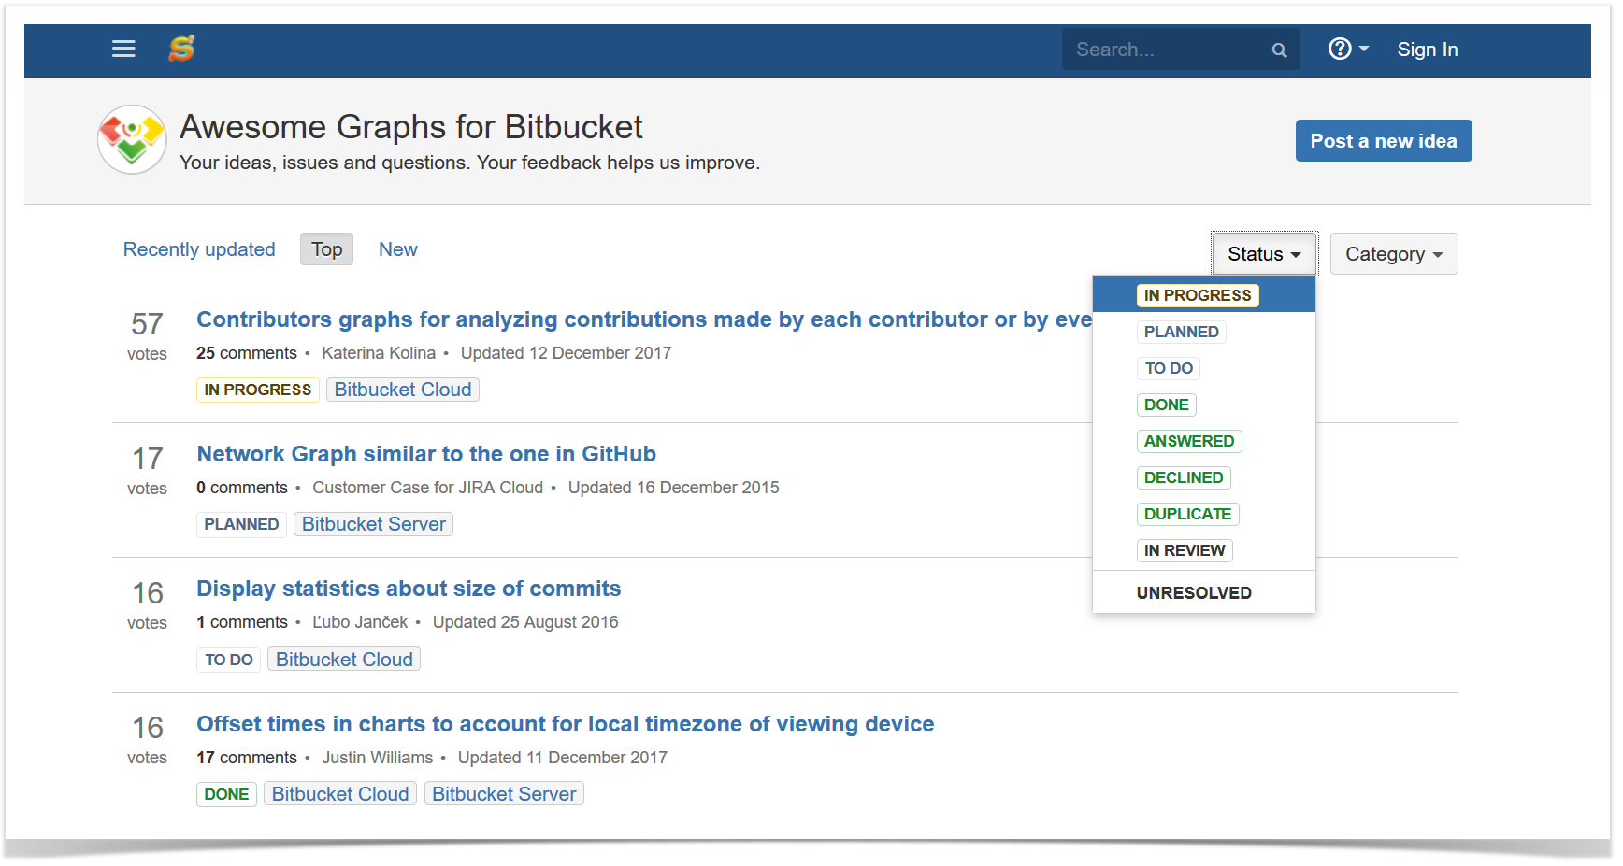Click the 57 votes counter
The image size is (1623, 866).
pos(147,335)
